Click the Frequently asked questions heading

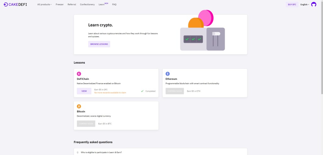point(93,142)
